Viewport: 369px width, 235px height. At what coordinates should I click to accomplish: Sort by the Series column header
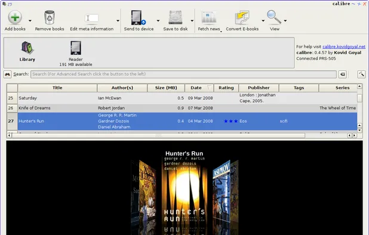338,88
